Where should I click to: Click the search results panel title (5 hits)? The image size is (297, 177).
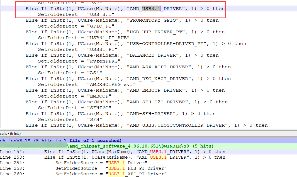coord(10,134)
